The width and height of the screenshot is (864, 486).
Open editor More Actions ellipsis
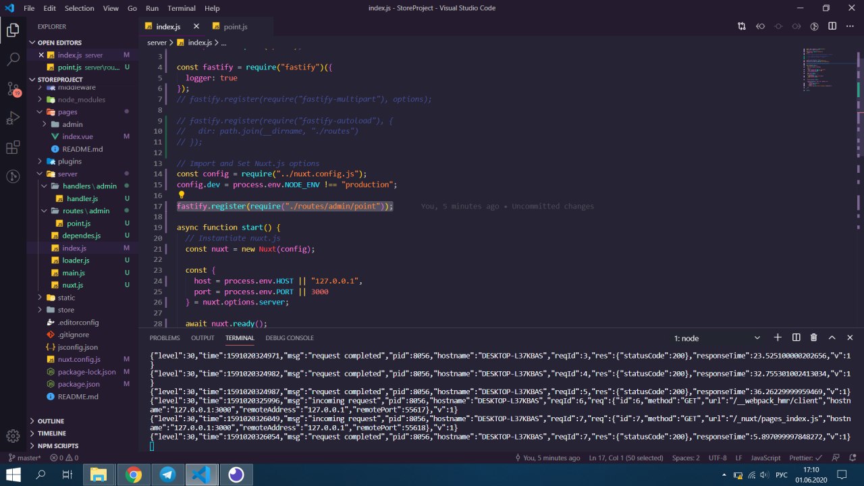click(x=850, y=26)
